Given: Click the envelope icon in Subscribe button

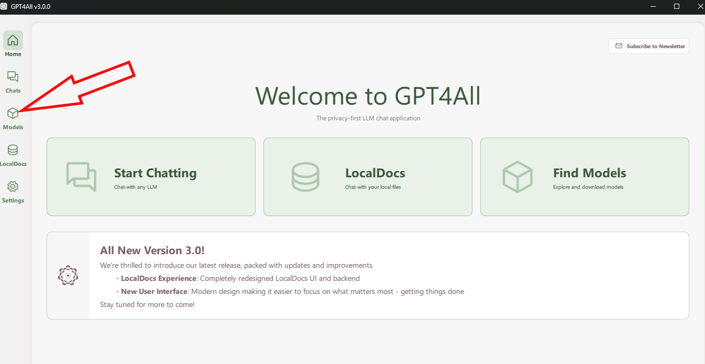Looking at the screenshot, I should pyautogui.click(x=619, y=46).
